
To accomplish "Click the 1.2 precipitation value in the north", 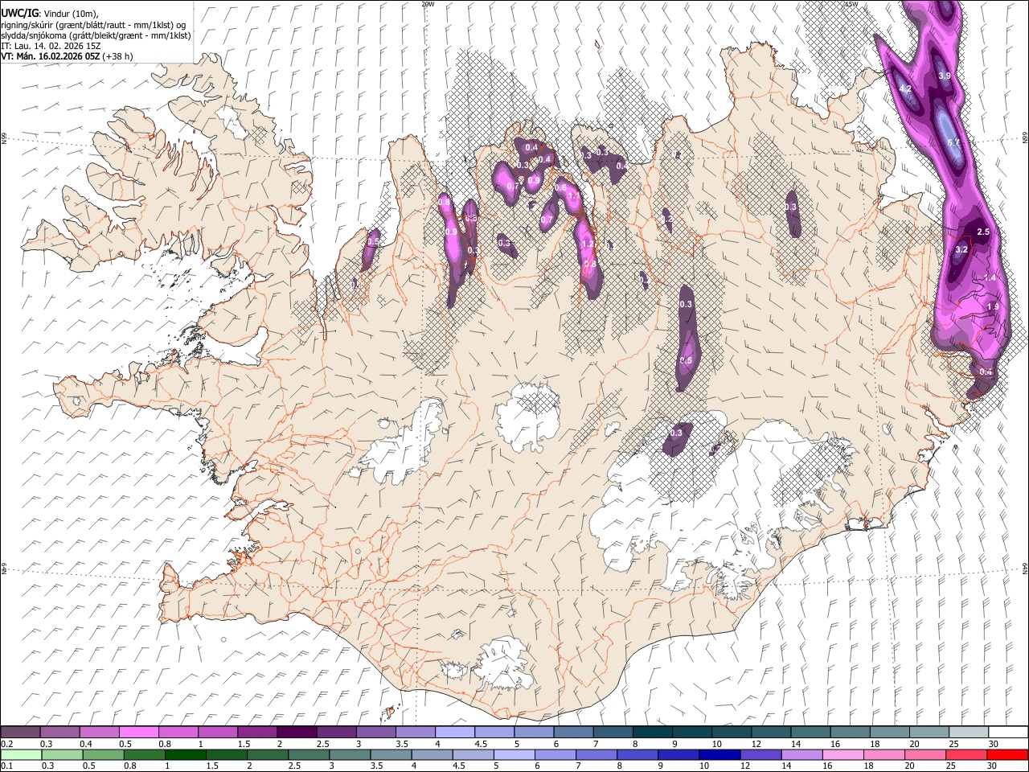I will 587,244.
